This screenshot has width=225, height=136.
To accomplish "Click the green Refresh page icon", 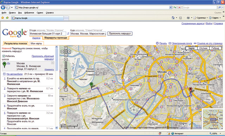I will click(175, 7).
